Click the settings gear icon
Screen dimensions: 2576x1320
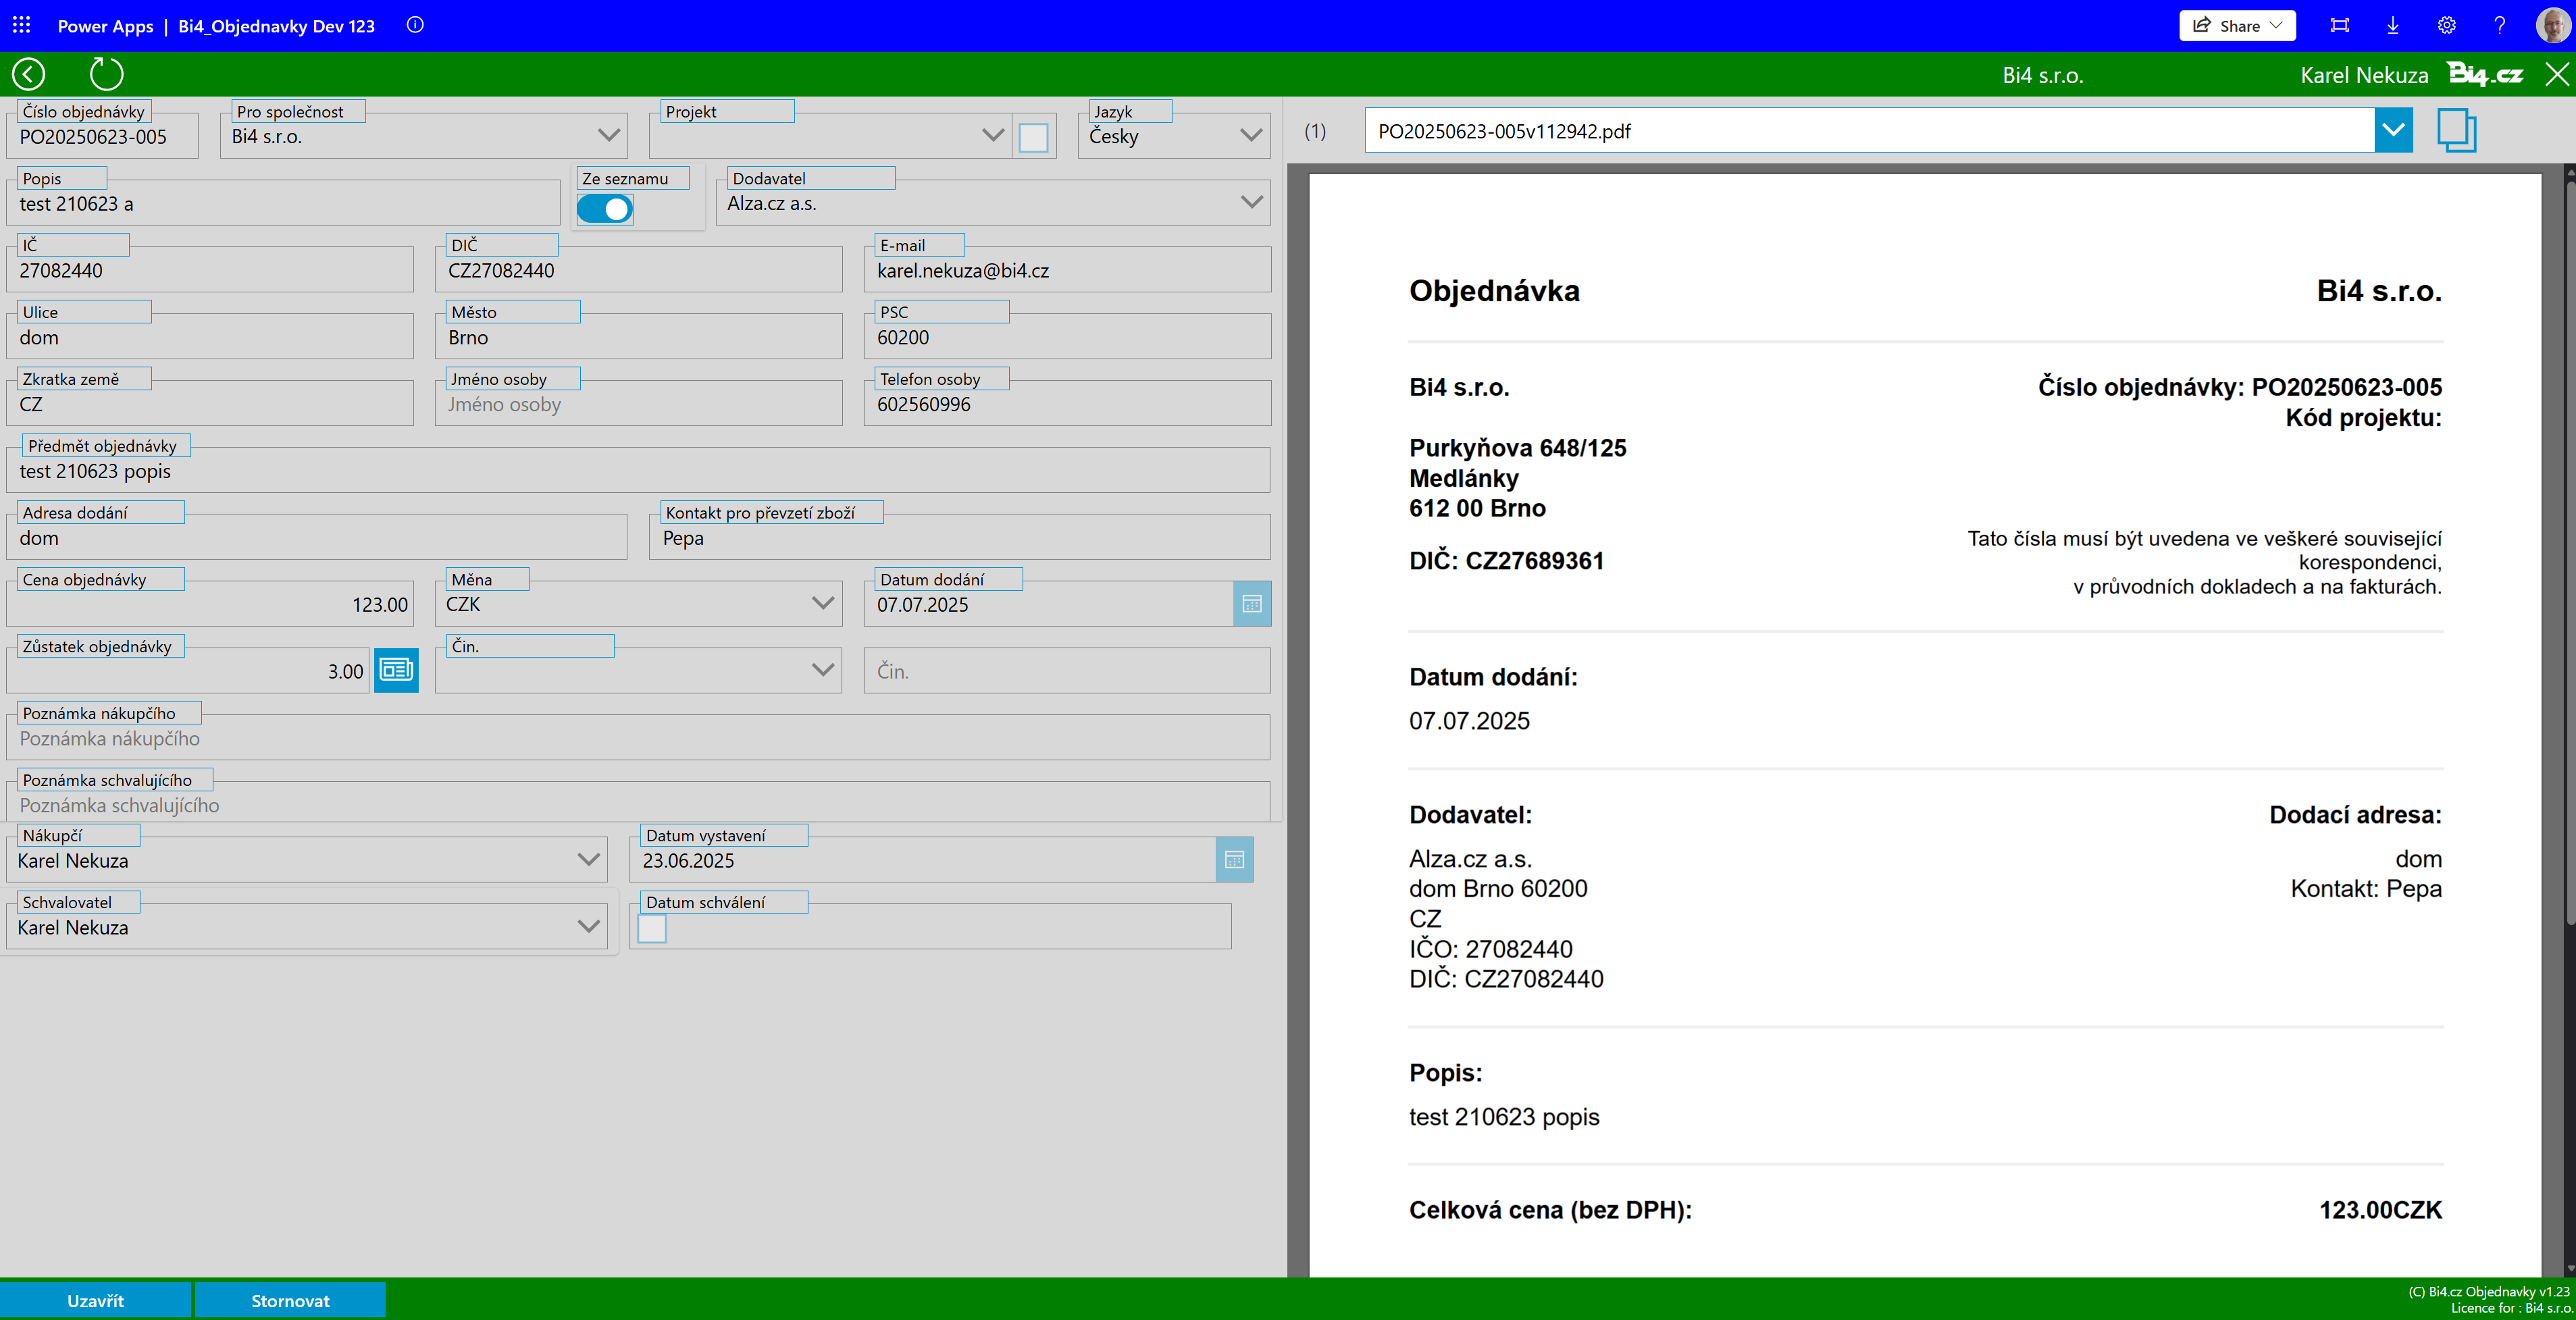[x=2446, y=25]
